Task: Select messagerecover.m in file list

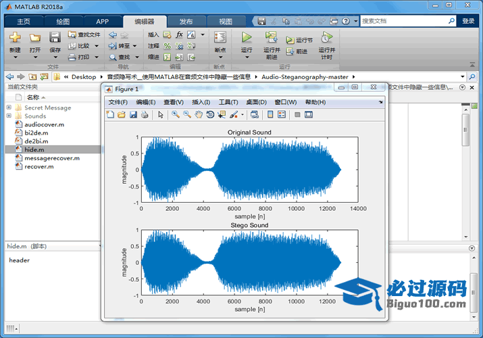Action: tap(52, 158)
